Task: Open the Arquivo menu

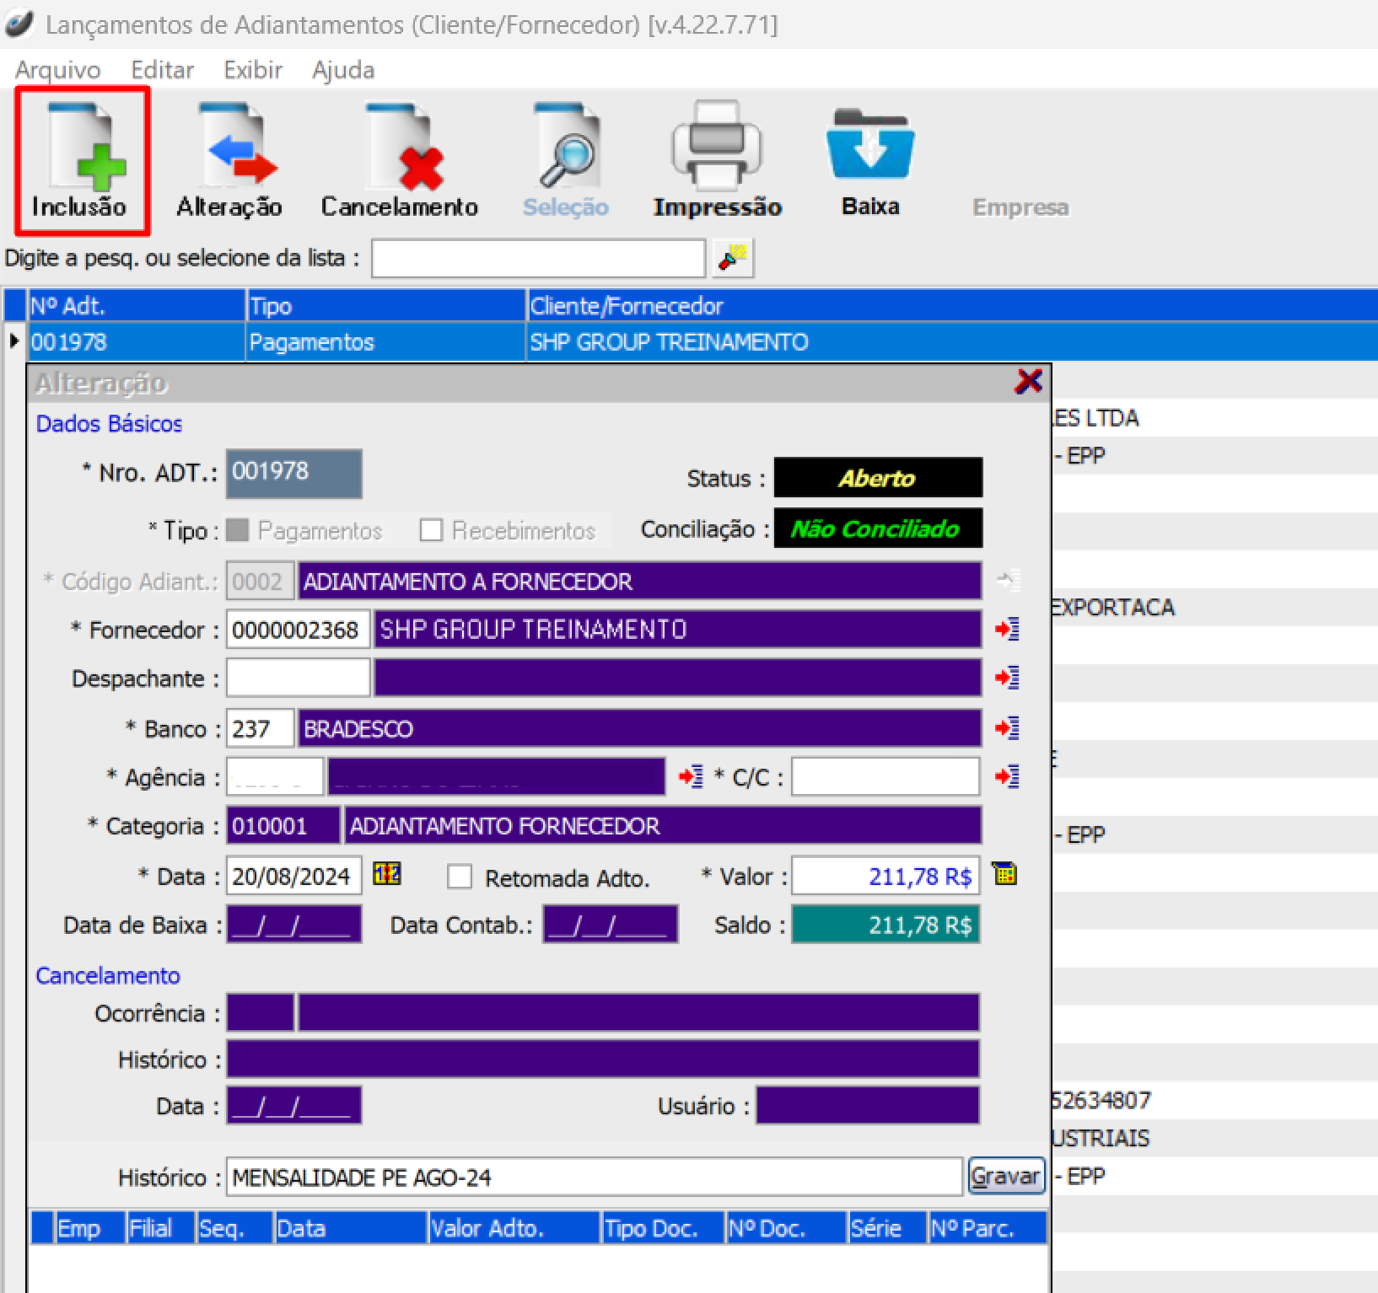Action: (x=57, y=70)
